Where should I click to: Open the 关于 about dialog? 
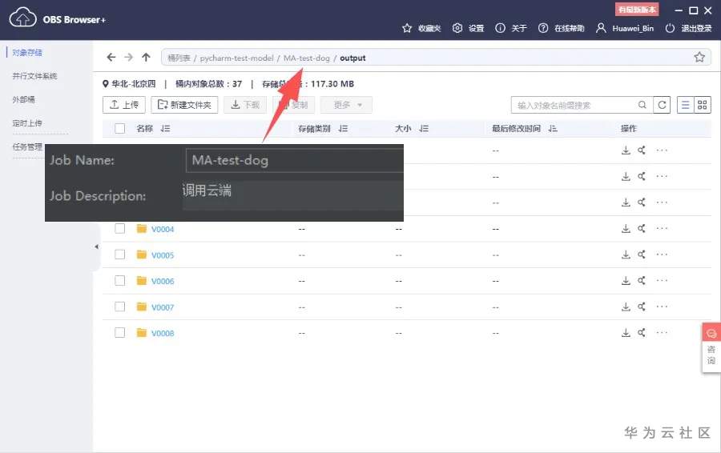coord(511,29)
